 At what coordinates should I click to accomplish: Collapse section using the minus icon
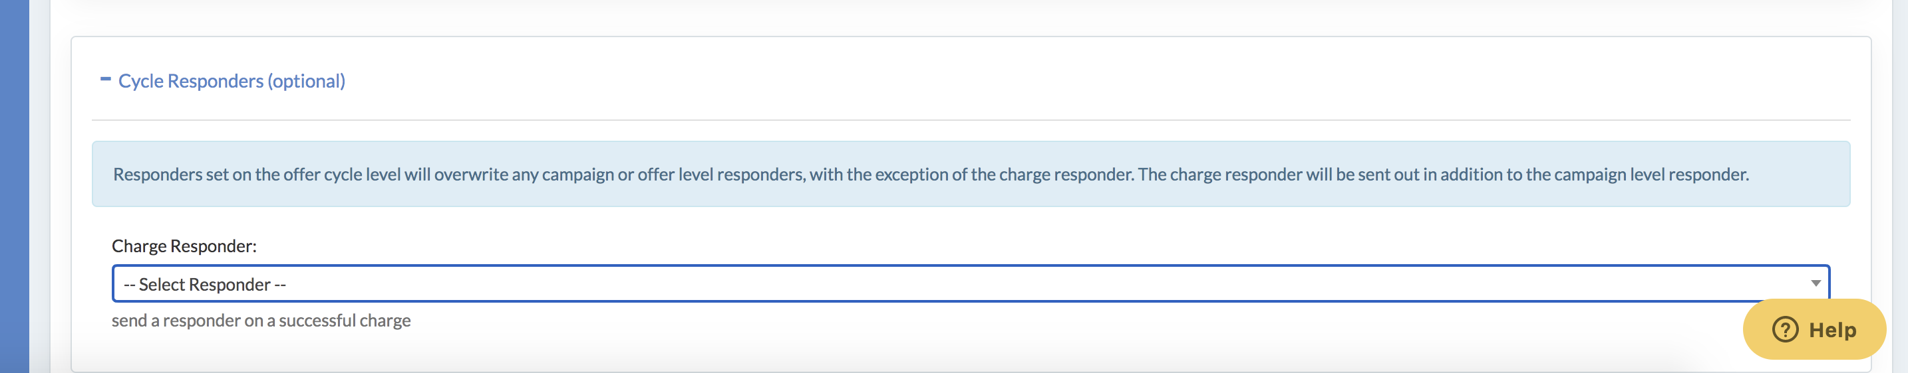105,79
